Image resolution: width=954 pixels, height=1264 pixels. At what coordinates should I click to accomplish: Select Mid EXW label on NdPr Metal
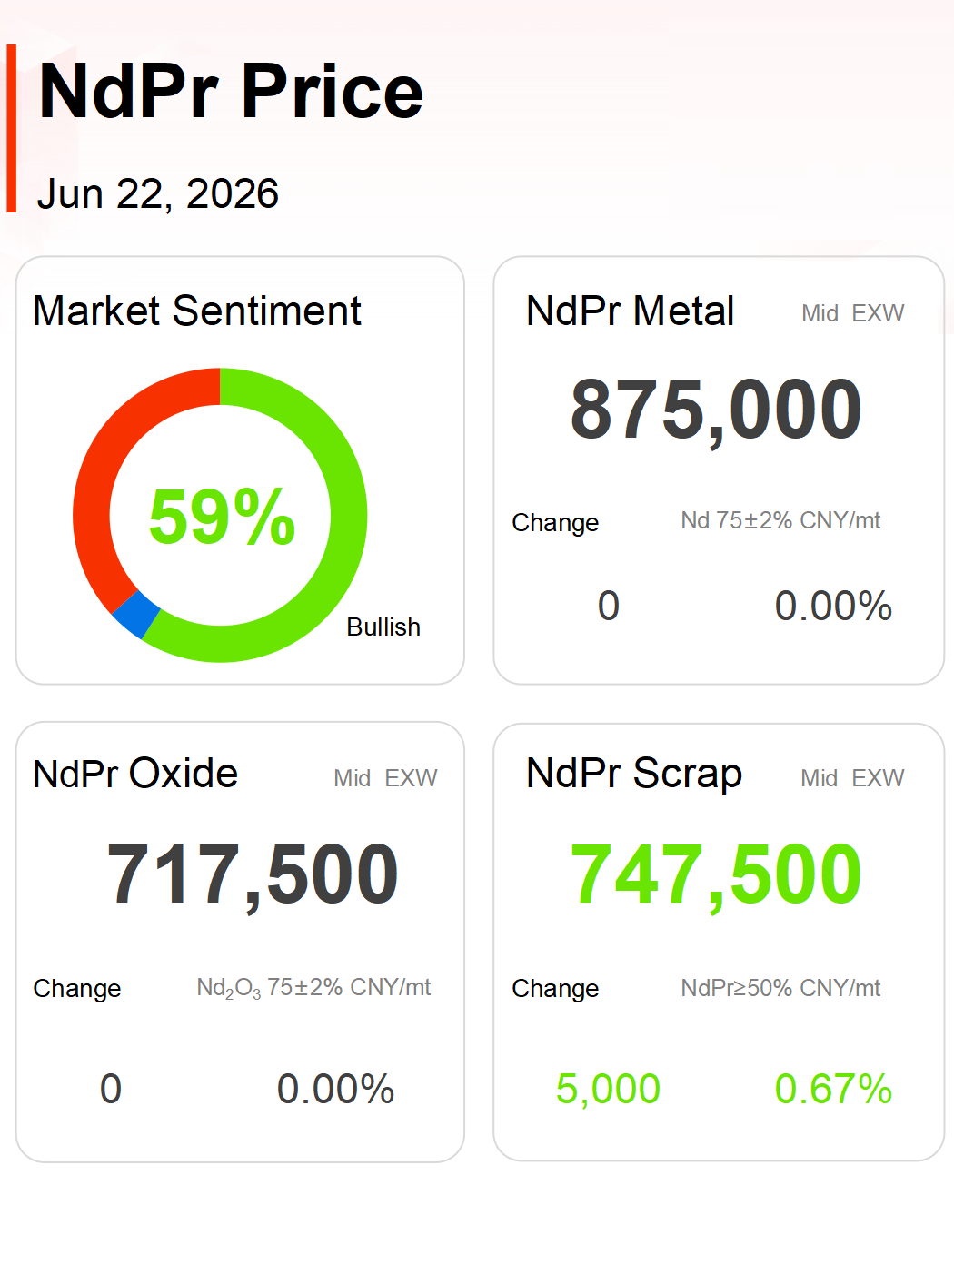[x=852, y=313]
